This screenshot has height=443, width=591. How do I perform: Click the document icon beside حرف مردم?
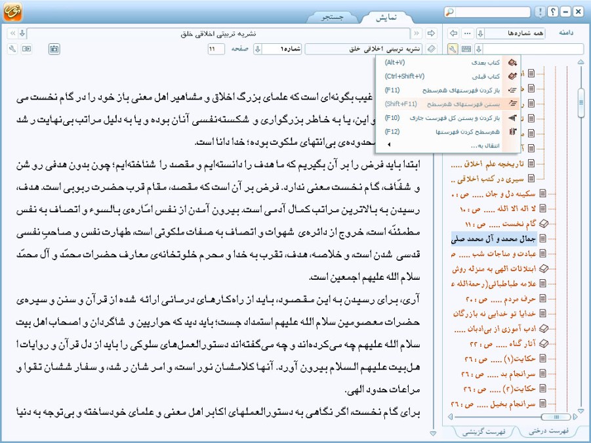coord(542,299)
